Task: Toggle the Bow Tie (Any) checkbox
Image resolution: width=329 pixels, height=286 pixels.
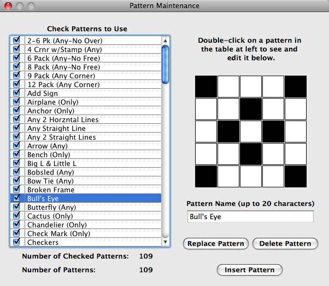Action: tap(16, 181)
